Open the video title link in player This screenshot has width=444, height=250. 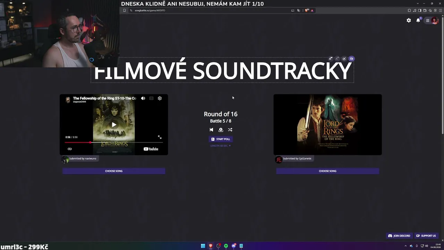coord(104,98)
